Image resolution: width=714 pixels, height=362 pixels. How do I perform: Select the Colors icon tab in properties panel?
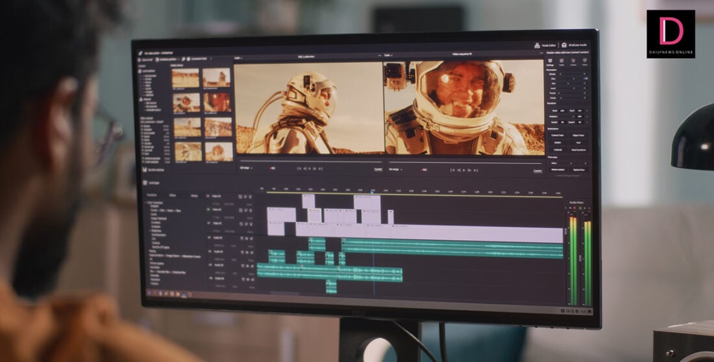pos(573,62)
